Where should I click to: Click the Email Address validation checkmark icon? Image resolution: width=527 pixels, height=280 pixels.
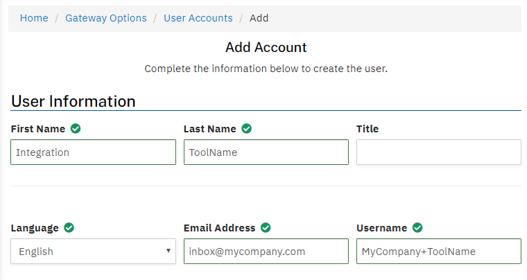pyautogui.click(x=266, y=227)
